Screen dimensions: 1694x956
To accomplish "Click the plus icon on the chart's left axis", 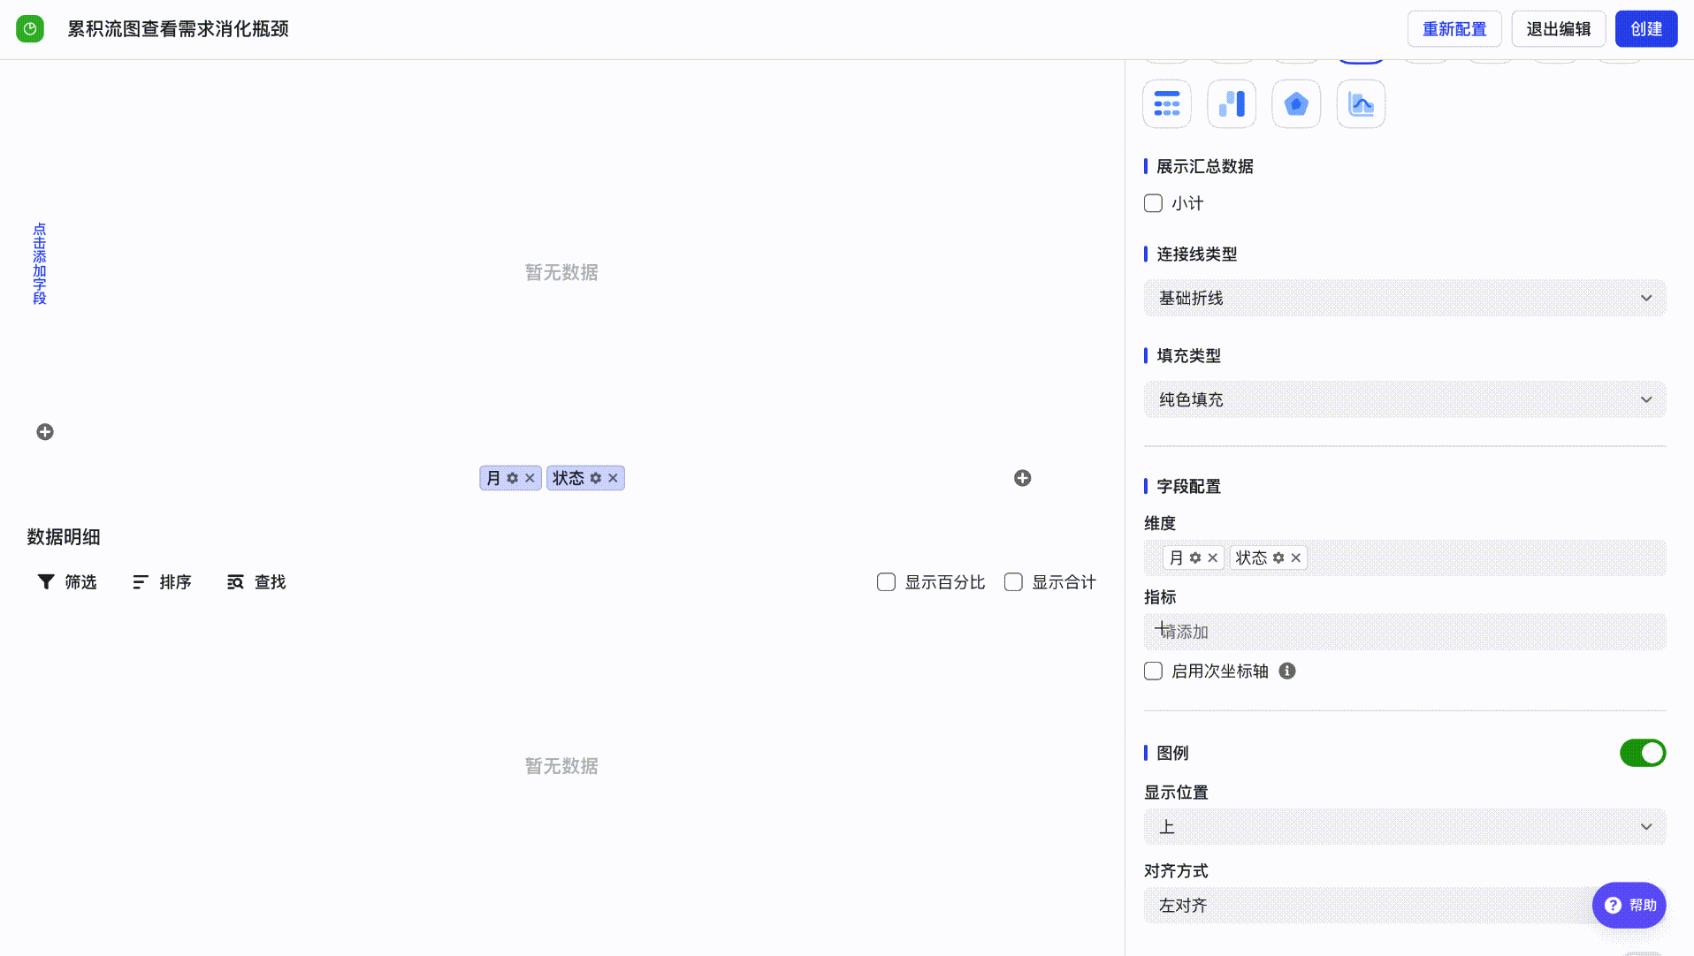I will click(x=45, y=432).
